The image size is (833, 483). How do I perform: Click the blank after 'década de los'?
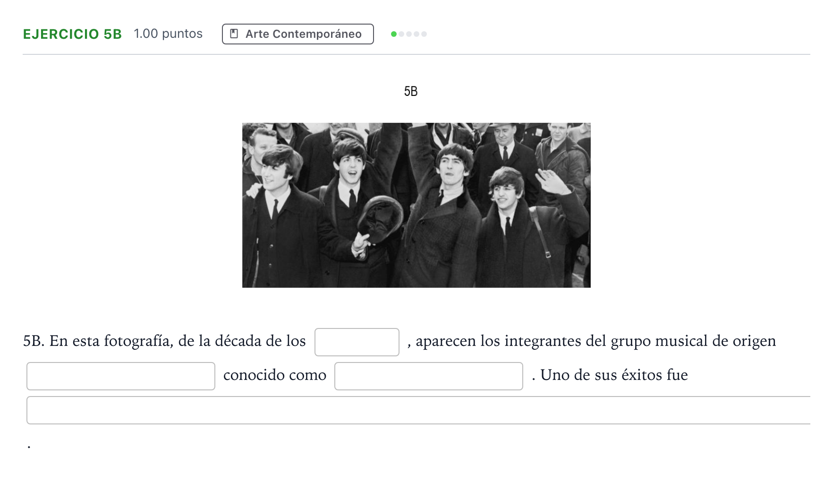point(357,342)
